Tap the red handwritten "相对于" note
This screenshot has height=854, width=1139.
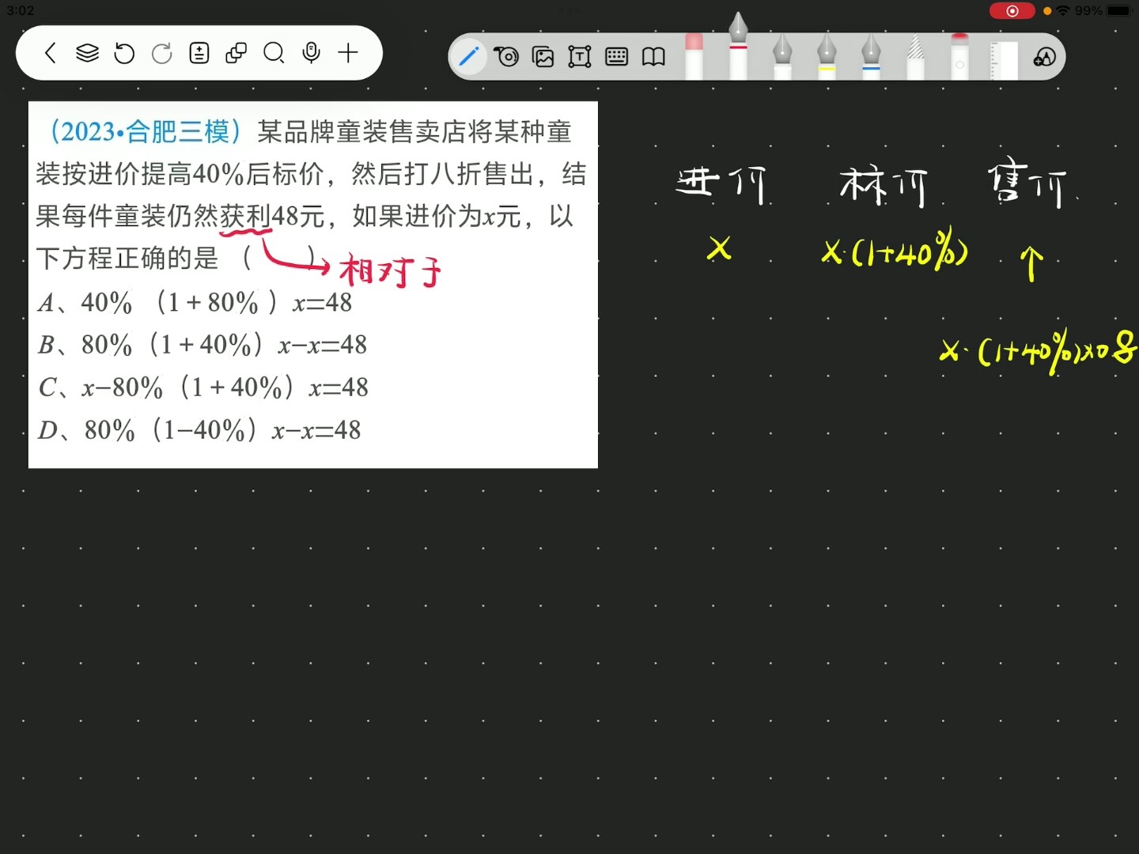tap(390, 272)
